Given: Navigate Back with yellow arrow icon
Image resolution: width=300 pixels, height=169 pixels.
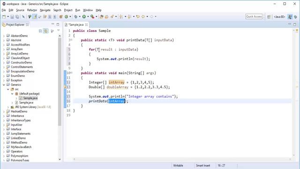Looking at the screenshot, I should (143, 17).
